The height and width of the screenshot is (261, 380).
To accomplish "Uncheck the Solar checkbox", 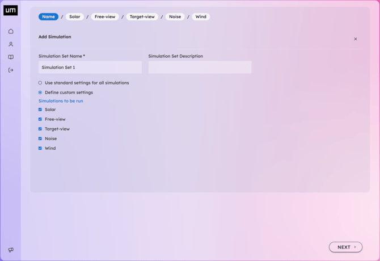I will point(40,110).
